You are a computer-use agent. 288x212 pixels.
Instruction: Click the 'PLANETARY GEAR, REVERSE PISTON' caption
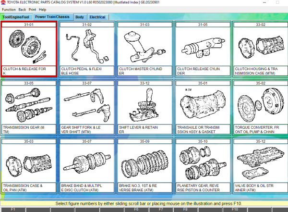pyautogui.click(x=203, y=187)
